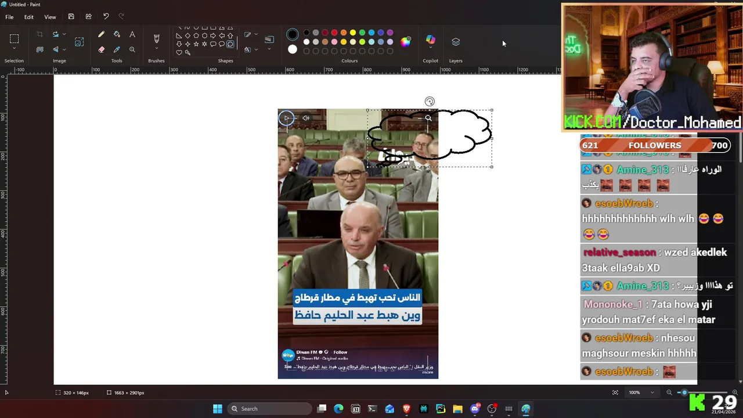Select the Magnifier tool
The image size is (743, 418).
[132, 50]
